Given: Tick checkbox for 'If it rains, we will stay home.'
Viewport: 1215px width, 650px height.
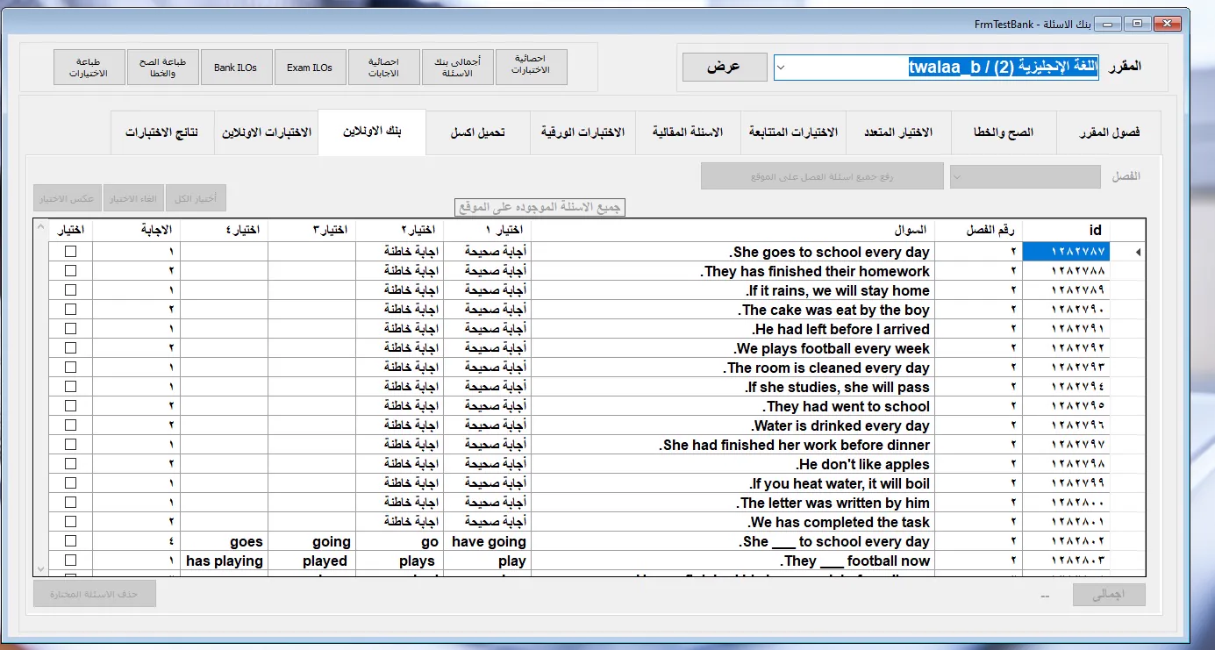Looking at the screenshot, I should point(71,290).
